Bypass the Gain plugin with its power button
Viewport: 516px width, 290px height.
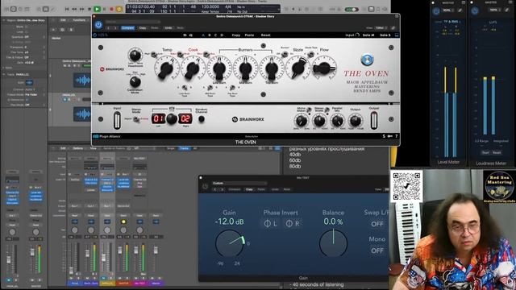point(205,186)
